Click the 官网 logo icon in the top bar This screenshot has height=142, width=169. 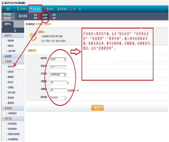(x=5, y=9)
